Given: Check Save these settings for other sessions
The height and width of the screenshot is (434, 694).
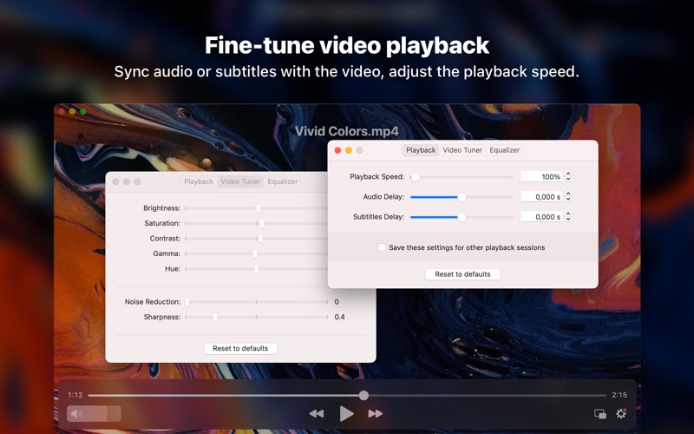Looking at the screenshot, I should 382,247.
